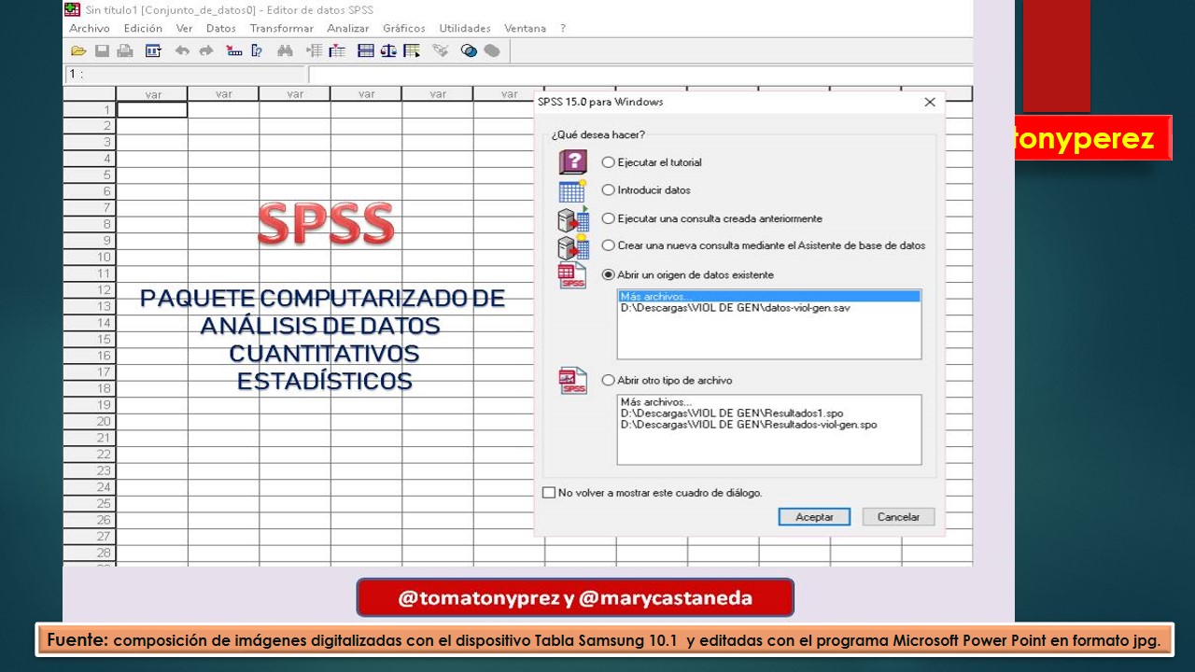The width and height of the screenshot is (1195, 672).
Task: Select Crear una nueva consulta mediante el Asistente
Action: tap(609, 245)
